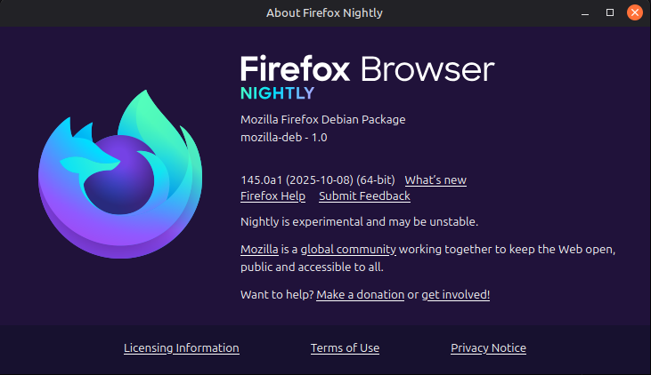Image resolution: width=651 pixels, height=375 pixels.
Task: Open the Privacy Notice
Action: tap(488, 347)
